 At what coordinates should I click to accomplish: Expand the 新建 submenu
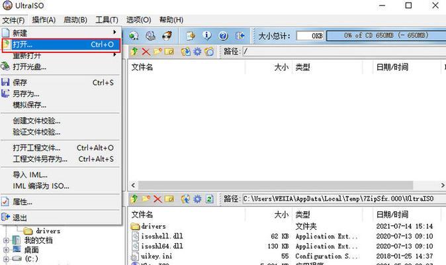114,32
